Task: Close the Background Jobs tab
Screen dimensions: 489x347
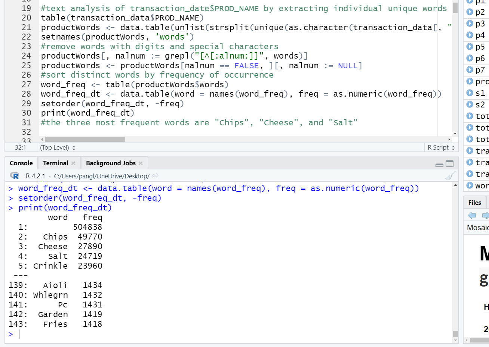Action: pos(141,163)
